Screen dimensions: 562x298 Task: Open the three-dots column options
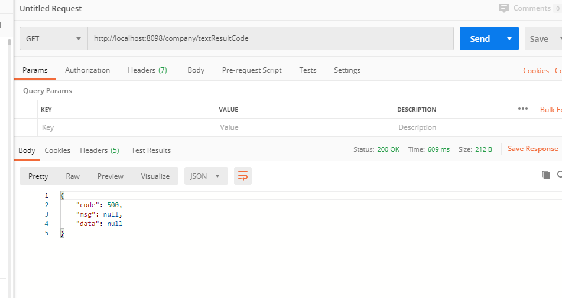[523, 109]
